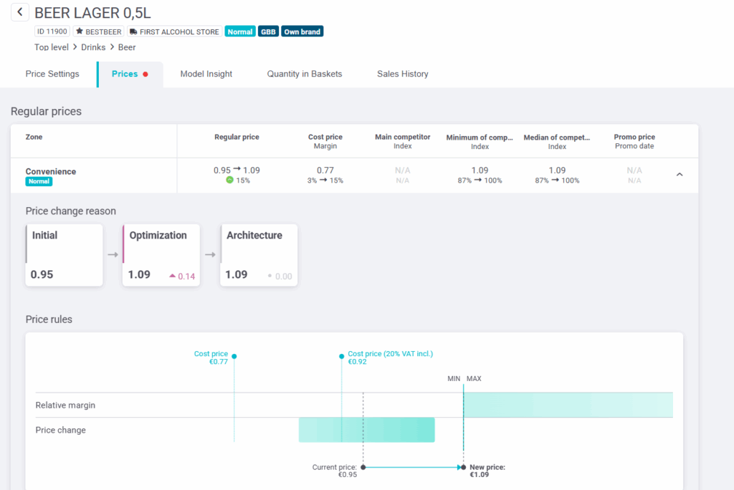Click the Own brand tag
The width and height of the screenshot is (734, 490).
click(302, 32)
